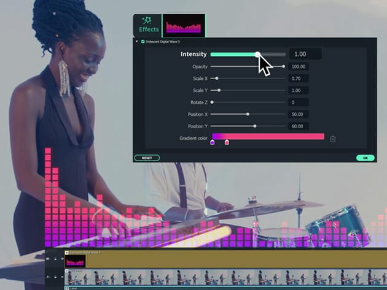Open the Effects tab
This screenshot has height=290, width=387.
[x=147, y=25]
